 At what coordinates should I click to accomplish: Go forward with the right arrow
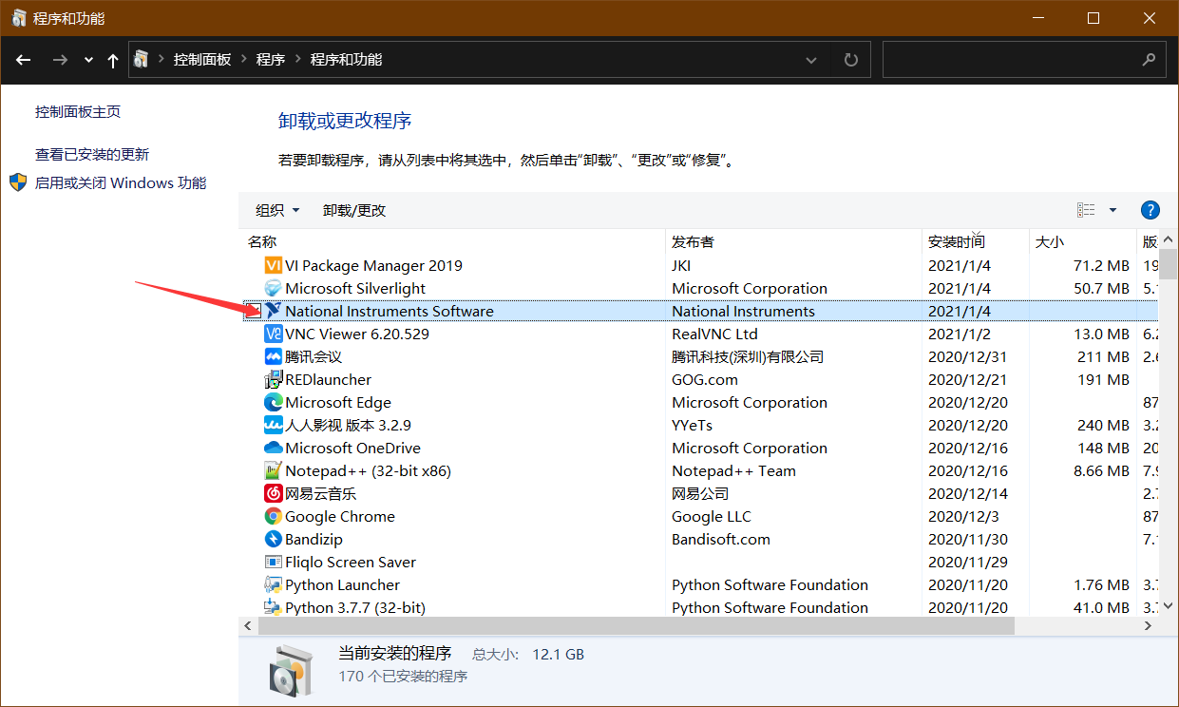[x=60, y=60]
